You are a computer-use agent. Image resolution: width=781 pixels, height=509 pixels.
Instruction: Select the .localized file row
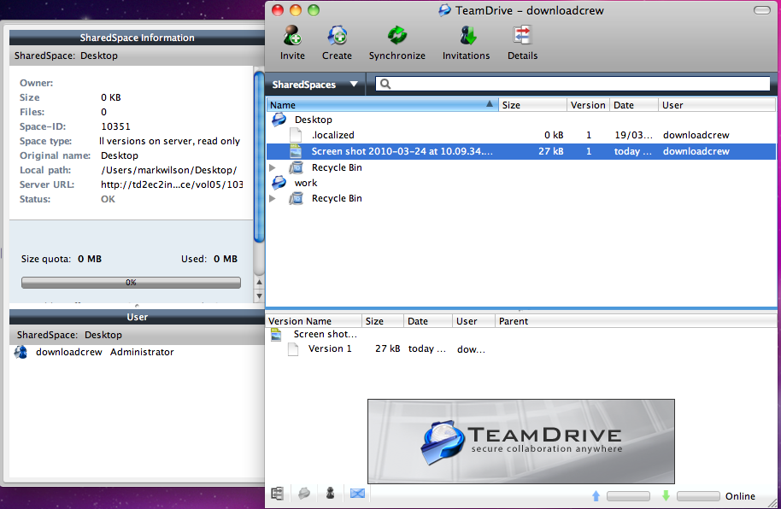(521, 135)
